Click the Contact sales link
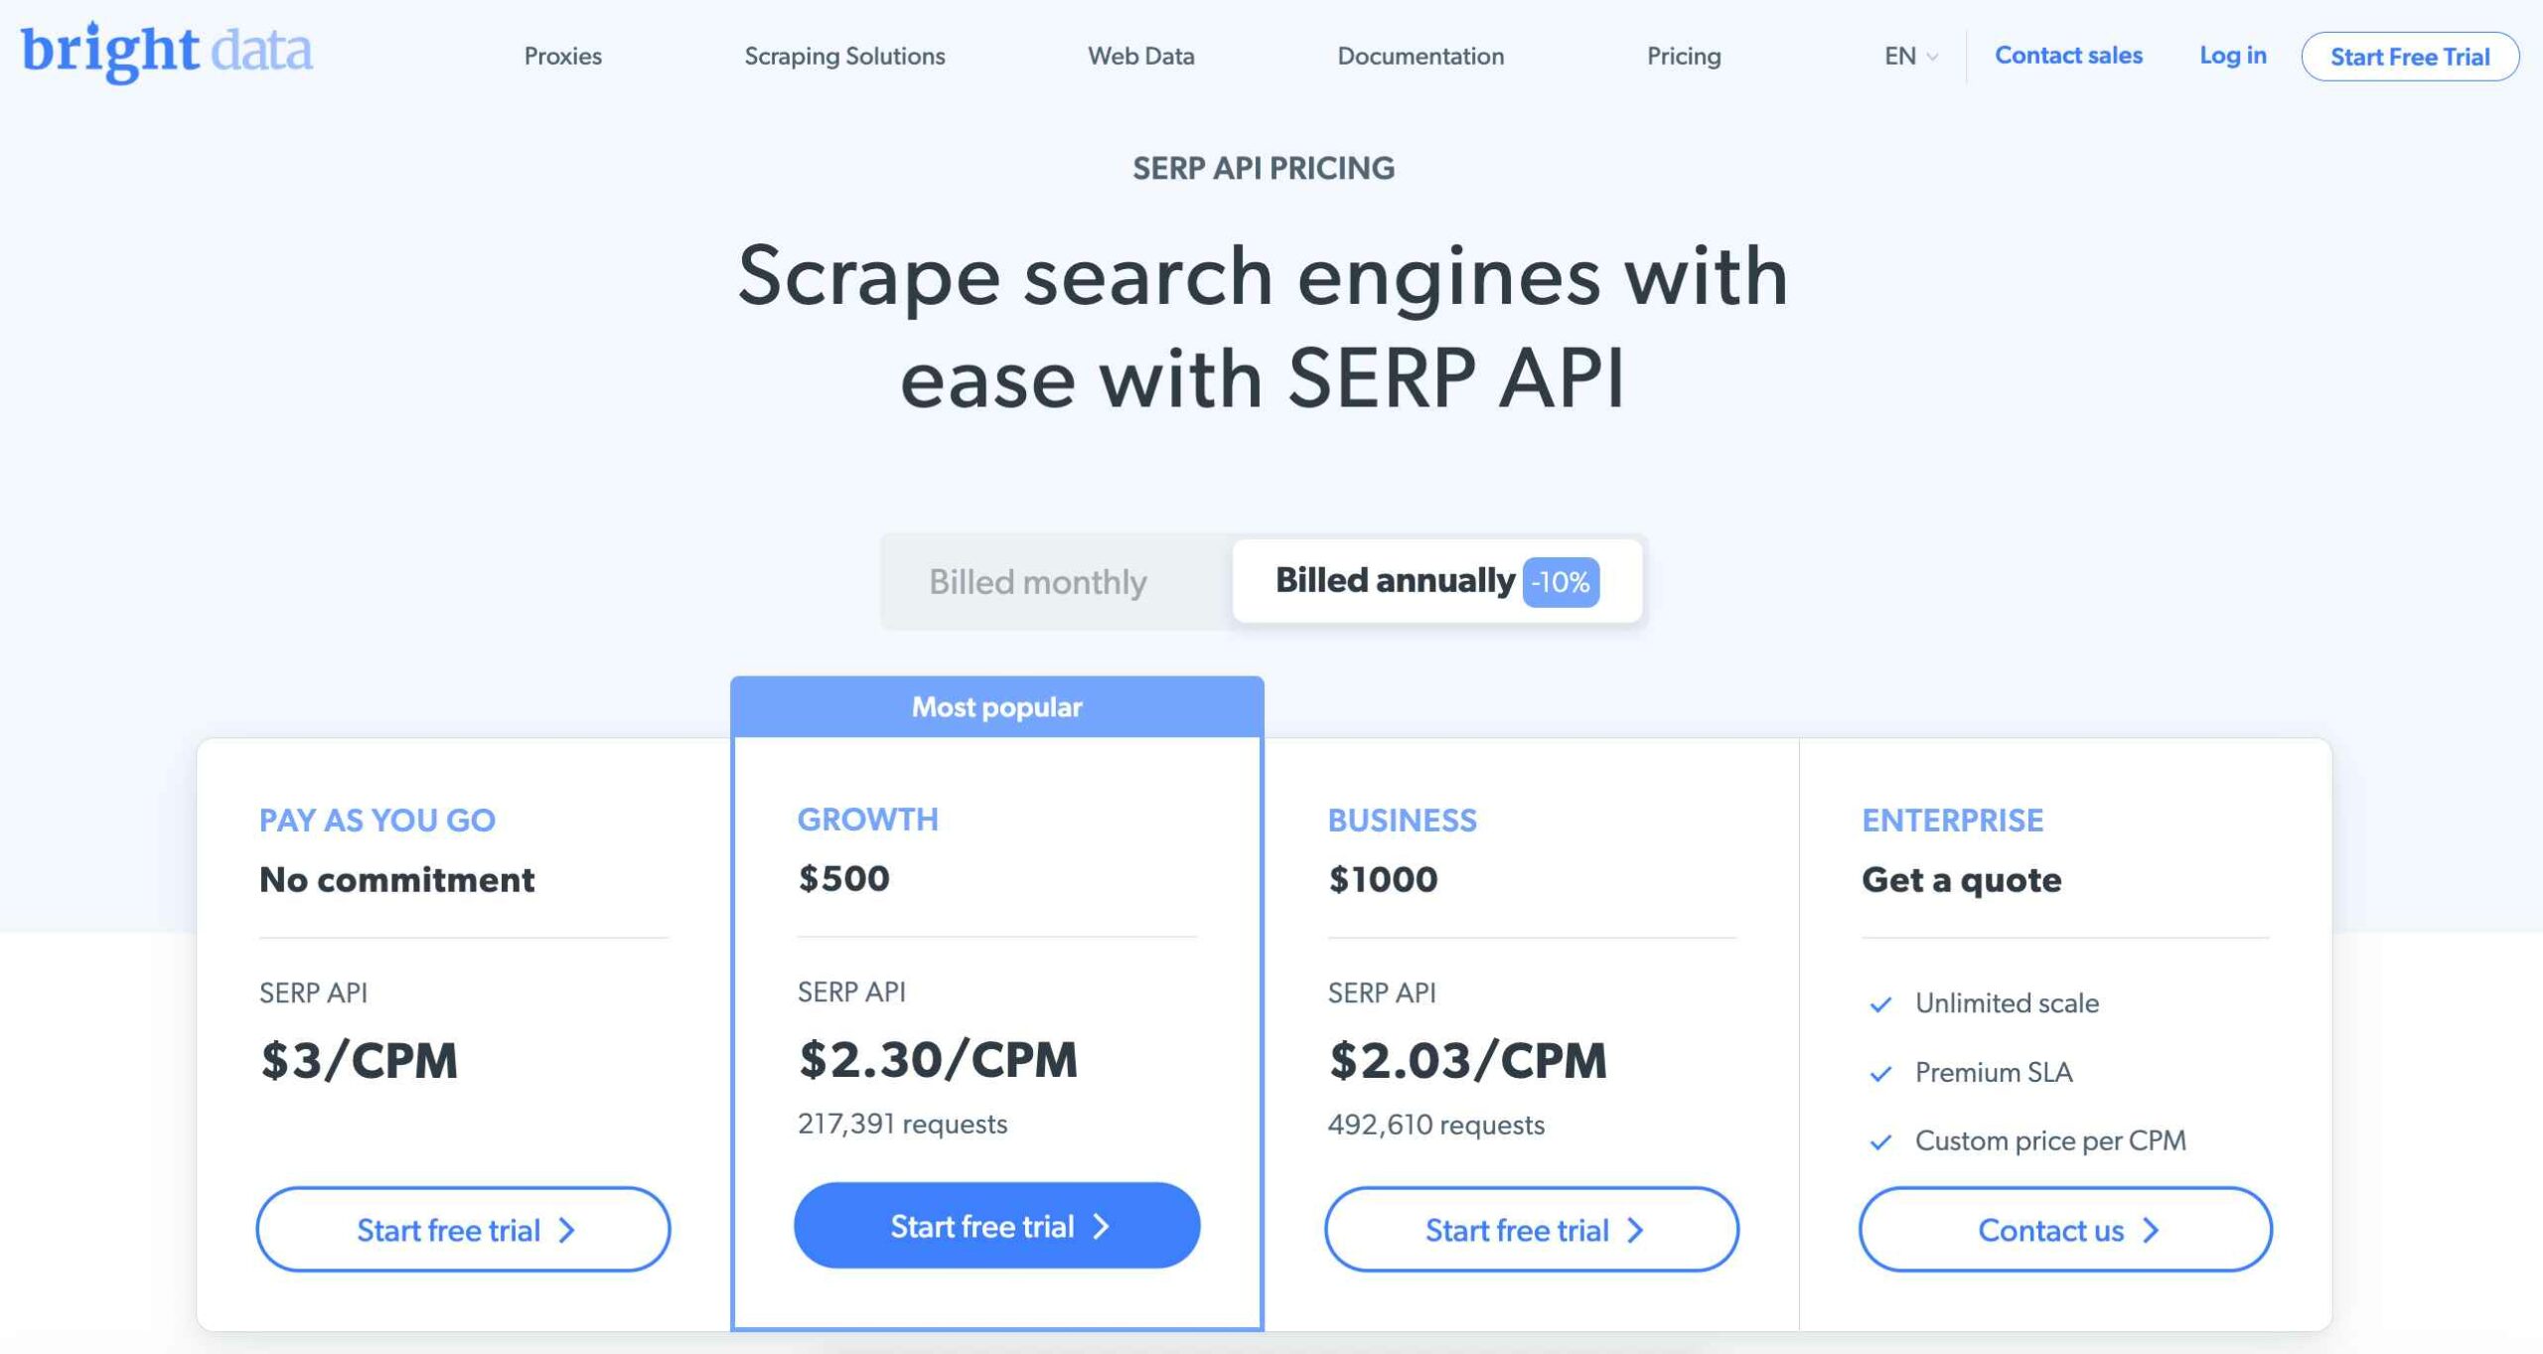Image resolution: width=2543 pixels, height=1354 pixels. click(2067, 54)
